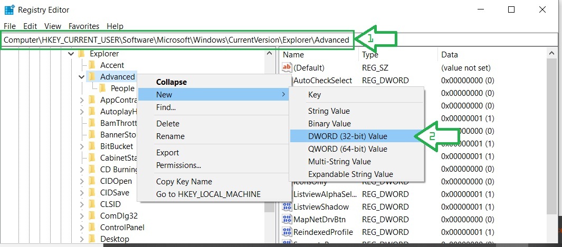Select Expandable String Value

tap(357, 174)
